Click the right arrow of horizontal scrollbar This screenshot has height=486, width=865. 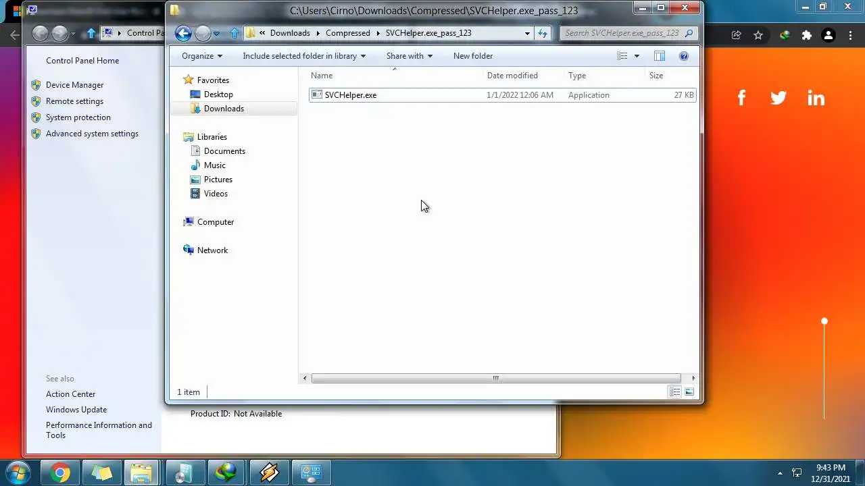693,378
